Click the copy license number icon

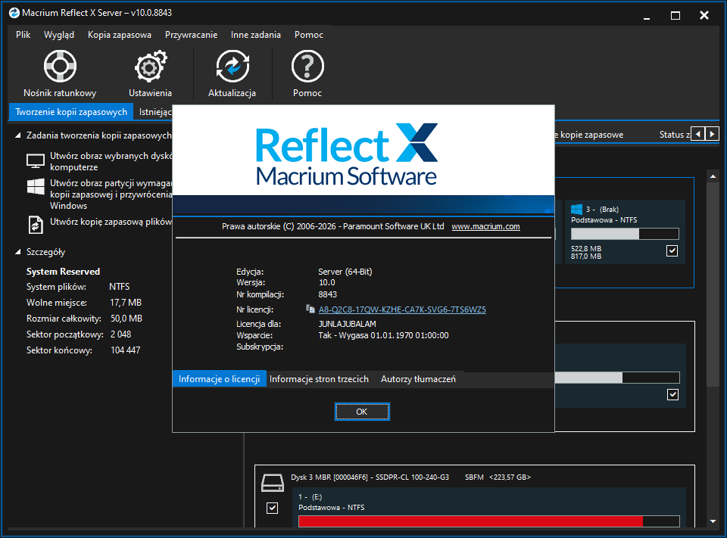pyautogui.click(x=310, y=309)
